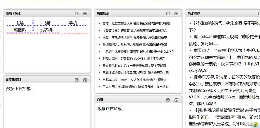Image resolution: width=260 pixels, height=128 pixels.
Task: Open the 高清：张歆艺封面大片曝光 news link
Action: point(136,23)
